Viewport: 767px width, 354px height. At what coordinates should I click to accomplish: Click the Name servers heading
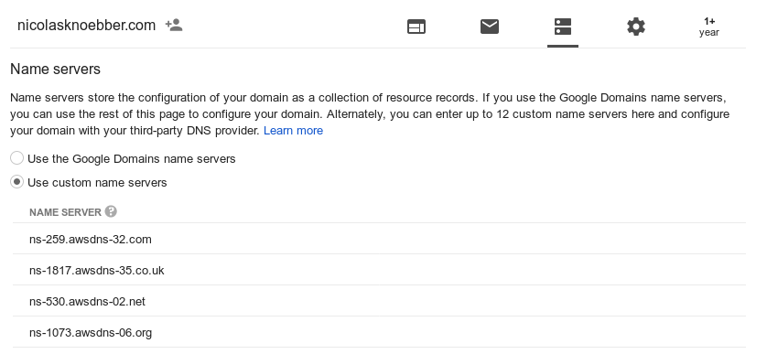(x=55, y=69)
